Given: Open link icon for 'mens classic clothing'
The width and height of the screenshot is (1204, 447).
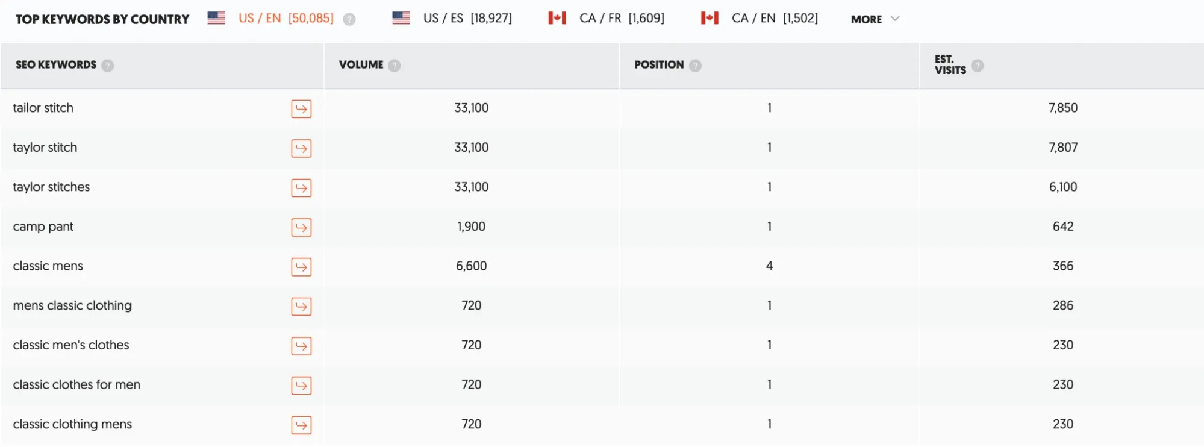Looking at the screenshot, I should coord(301,307).
